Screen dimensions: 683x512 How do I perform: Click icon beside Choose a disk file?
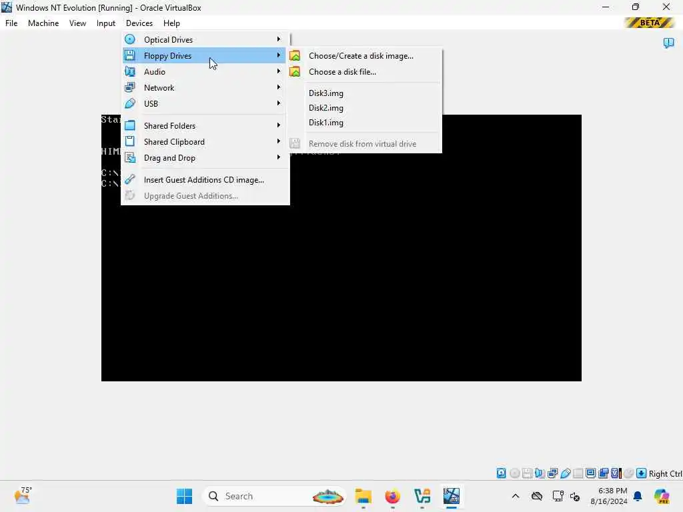click(295, 72)
